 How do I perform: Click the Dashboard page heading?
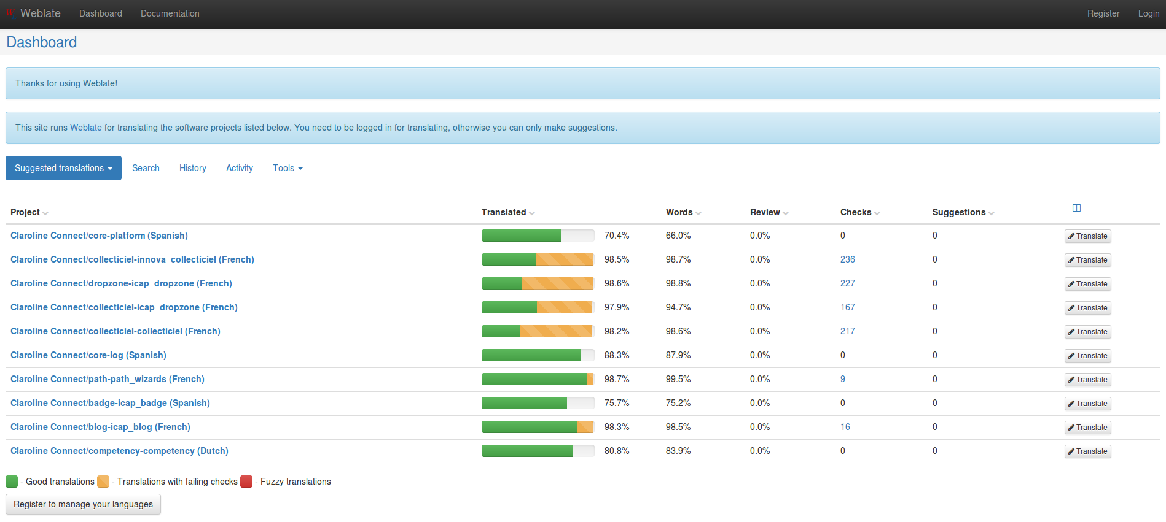click(42, 42)
